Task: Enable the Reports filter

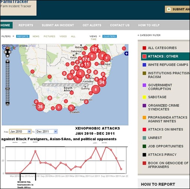Action: tap(23, 36)
